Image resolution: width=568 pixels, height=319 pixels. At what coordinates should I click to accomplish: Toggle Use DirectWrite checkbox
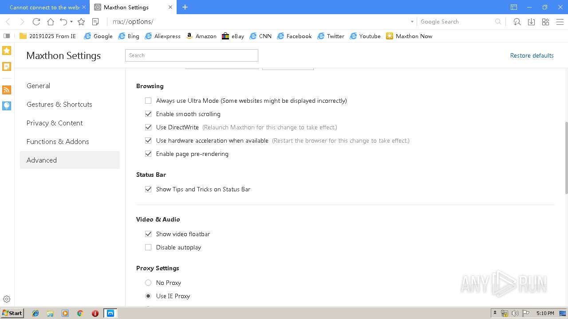(148, 127)
